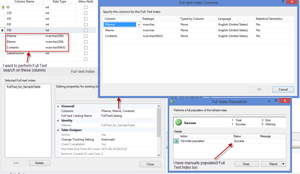Image resolution: width=300 pixels, height=174 pixels.
Task: Toggle Allow Nulls for IName column
Action: point(86,42)
